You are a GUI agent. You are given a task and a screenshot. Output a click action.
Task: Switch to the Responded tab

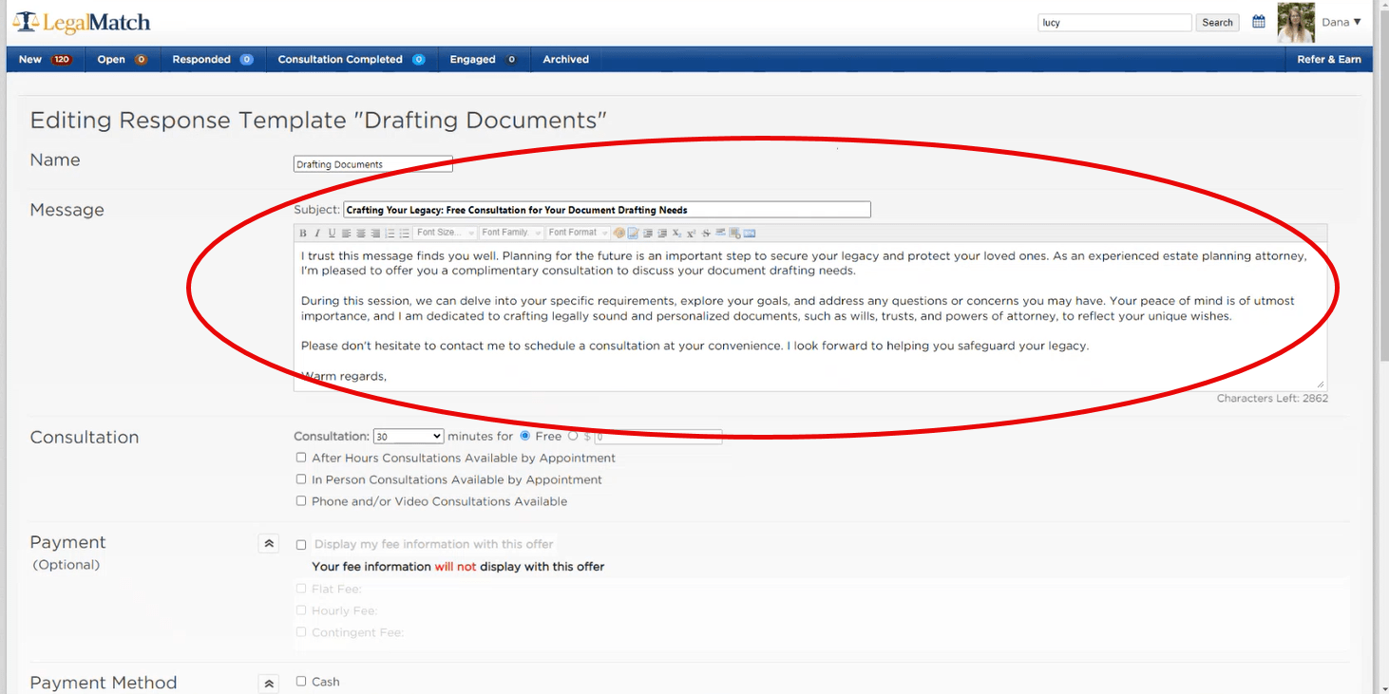(212, 59)
